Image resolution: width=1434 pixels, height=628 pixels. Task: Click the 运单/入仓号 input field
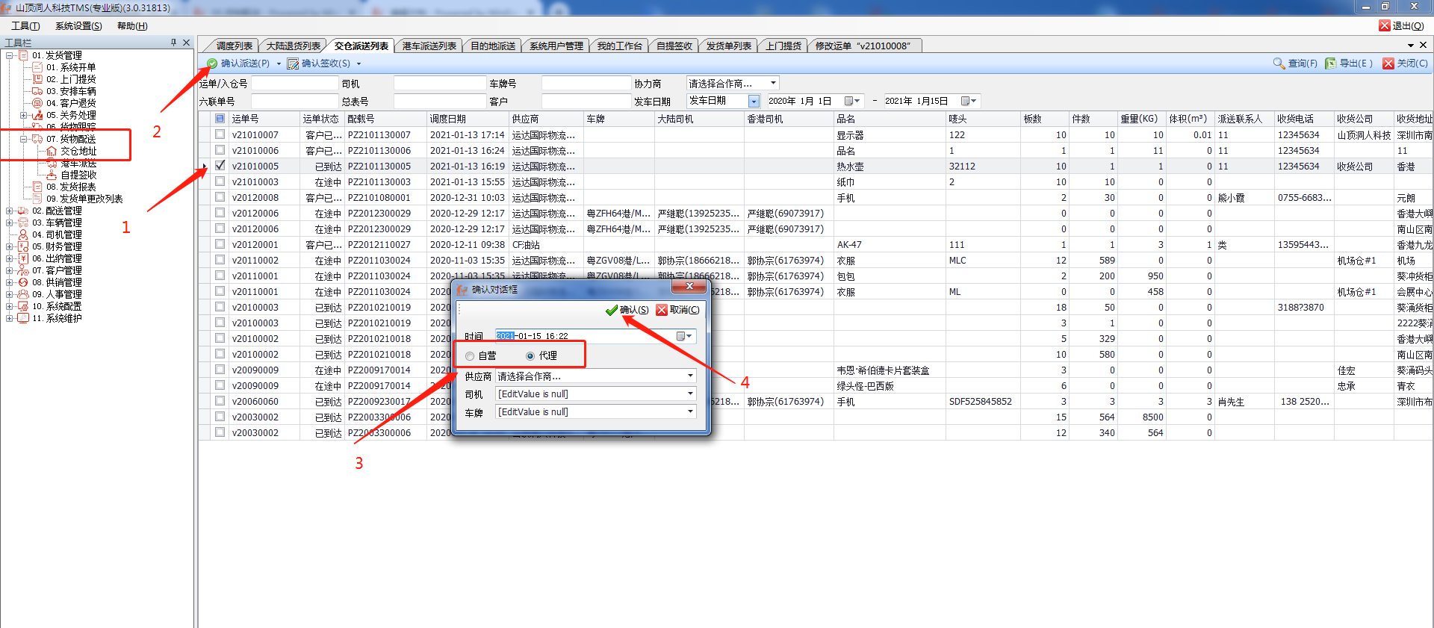click(x=294, y=84)
